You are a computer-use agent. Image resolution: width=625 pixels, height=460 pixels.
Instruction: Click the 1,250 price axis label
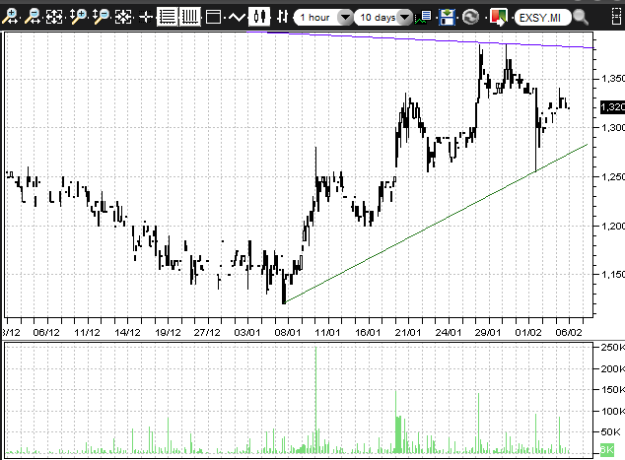pos(612,176)
